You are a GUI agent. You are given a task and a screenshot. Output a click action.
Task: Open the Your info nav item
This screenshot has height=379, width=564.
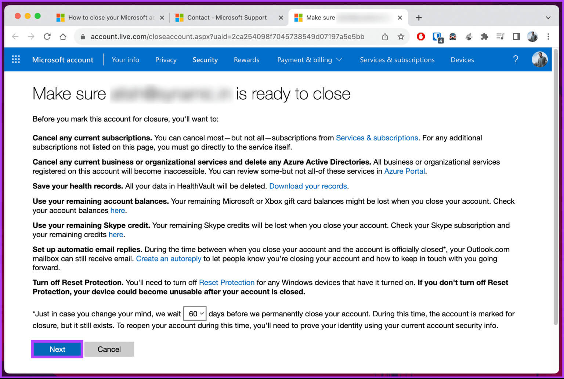point(126,60)
